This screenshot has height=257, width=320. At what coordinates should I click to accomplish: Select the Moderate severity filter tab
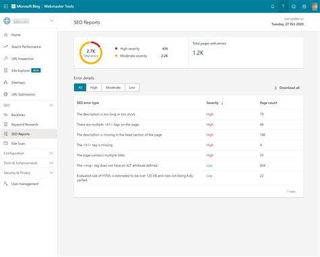(113, 88)
